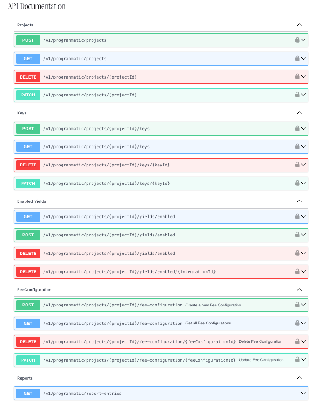Expand PATCH keys/{keyId} chevron arrow
330x407 pixels.
pyautogui.click(x=303, y=183)
